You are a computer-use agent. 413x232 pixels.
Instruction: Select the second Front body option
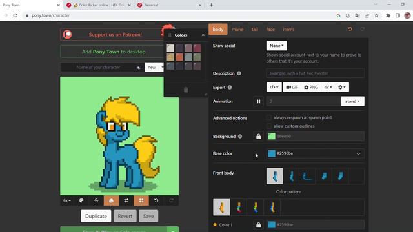pos(291,176)
